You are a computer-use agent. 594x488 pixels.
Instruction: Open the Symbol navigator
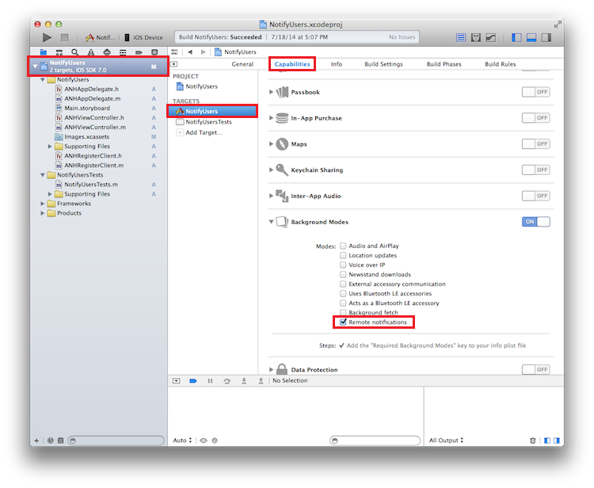[x=59, y=52]
